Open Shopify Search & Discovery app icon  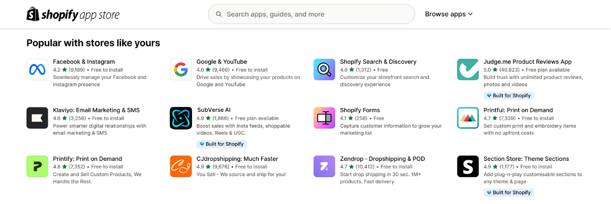[x=324, y=70]
